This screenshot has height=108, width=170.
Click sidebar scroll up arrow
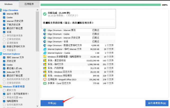tap(37, 10)
